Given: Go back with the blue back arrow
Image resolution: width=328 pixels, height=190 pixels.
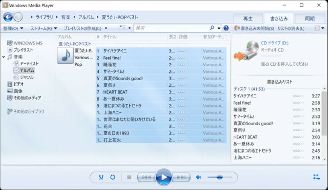Looking at the screenshot, I should pyautogui.click(x=8, y=17).
